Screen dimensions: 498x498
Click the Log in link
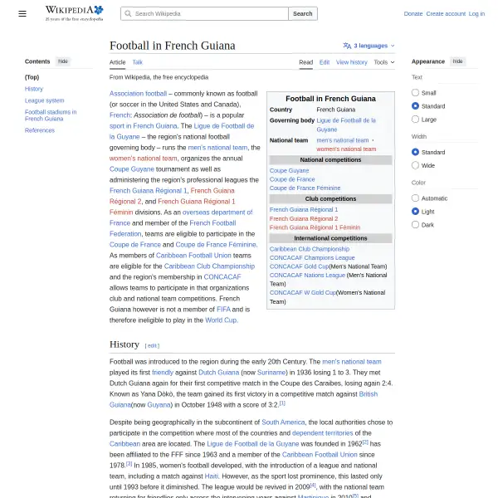(476, 13)
